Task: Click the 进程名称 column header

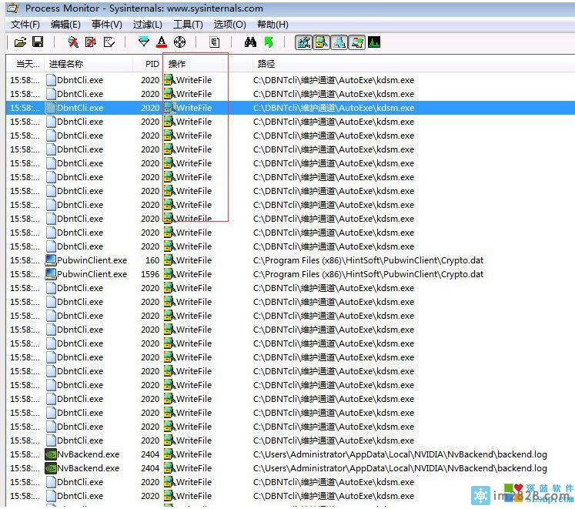Action: click(66, 64)
